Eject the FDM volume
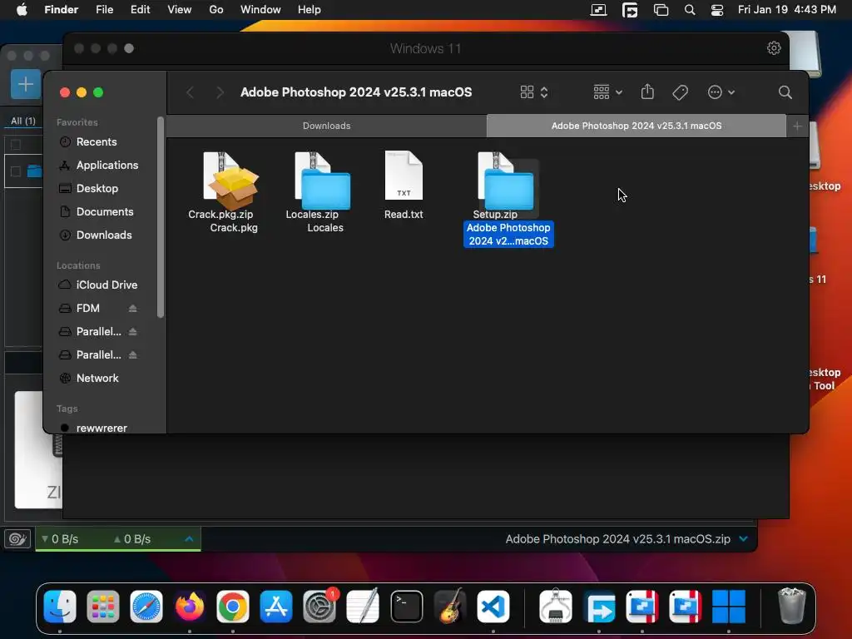The height and width of the screenshot is (639, 852). [132, 308]
